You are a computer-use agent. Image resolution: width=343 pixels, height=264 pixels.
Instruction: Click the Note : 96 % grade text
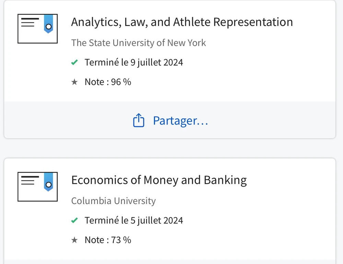(108, 82)
